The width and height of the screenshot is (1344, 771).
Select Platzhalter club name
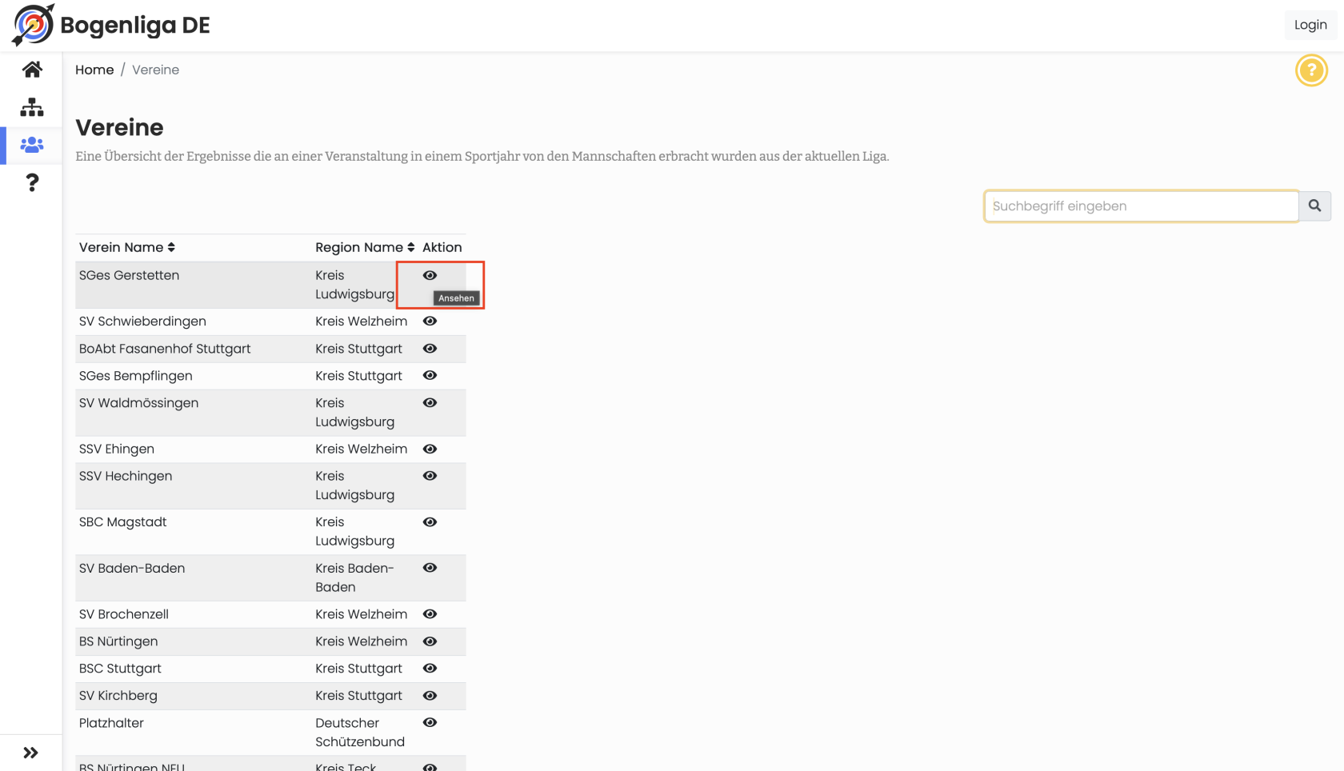tap(111, 723)
